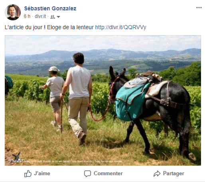Open the three-dot post options menu
Image resolution: width=205 pixels, height=182 pixels.
pos(199,8)
